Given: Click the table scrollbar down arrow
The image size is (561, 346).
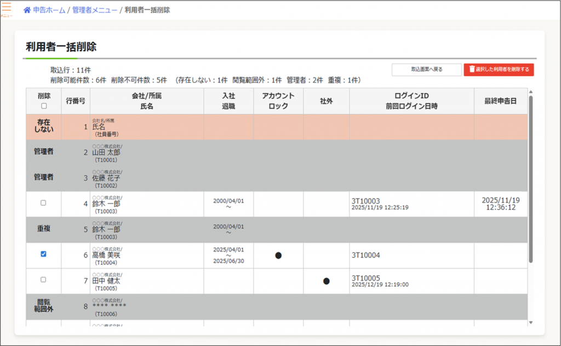Looking at the screenshot, I should tap(530, 322).
